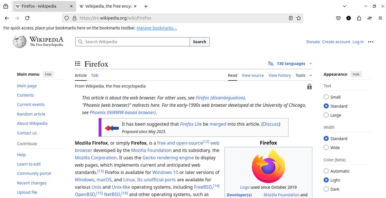Click the Firefox logo image in infobox
The height and width of the screenshot is (198, 386).
(268, 166)
